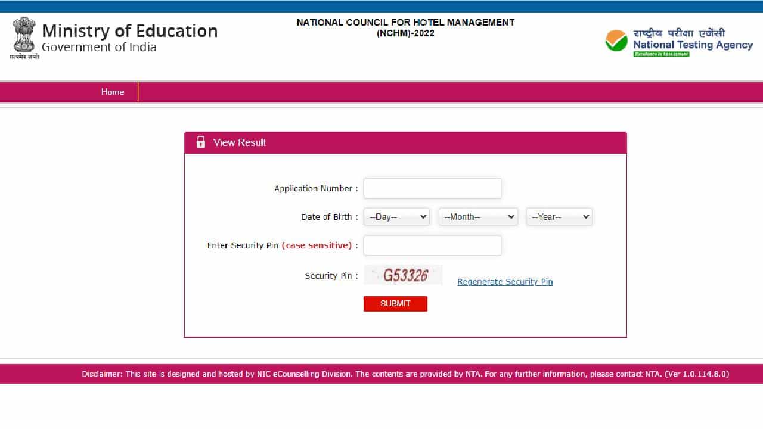
Task: Click the green Excellence in Assessment badge
Action: 661,54
